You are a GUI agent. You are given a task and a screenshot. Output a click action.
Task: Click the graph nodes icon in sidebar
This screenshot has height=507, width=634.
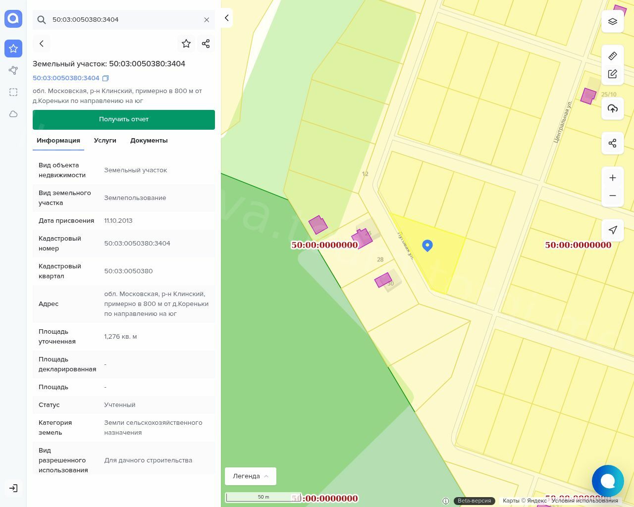click(13, 70)
